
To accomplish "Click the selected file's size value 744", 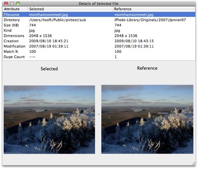I will tap(33, 25).
